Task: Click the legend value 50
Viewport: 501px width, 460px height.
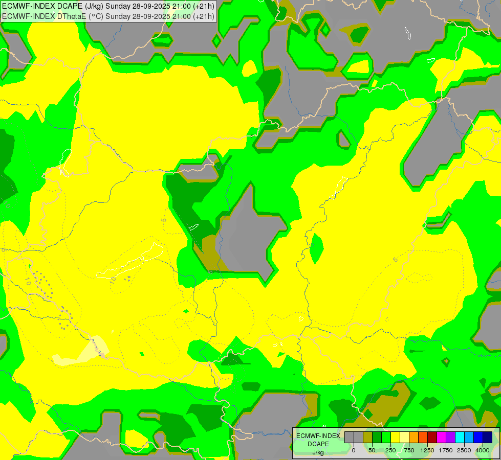Action: point(372,450)
